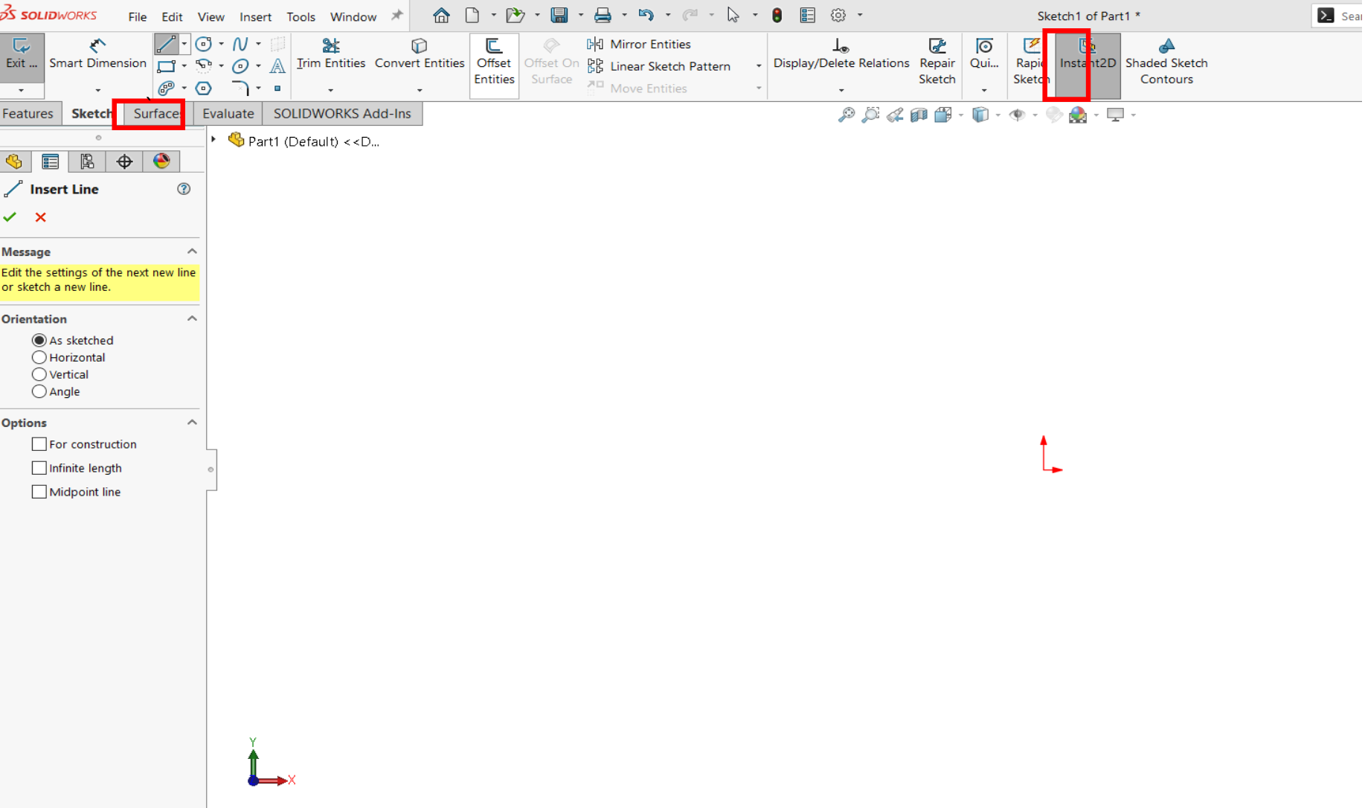Activate the Smart Dimension tool
Screen dimensions: 1365x808
97,62
